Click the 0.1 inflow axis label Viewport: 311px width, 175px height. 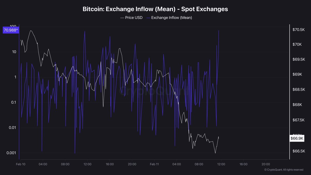pyautogui.click(x=13, y=102)
